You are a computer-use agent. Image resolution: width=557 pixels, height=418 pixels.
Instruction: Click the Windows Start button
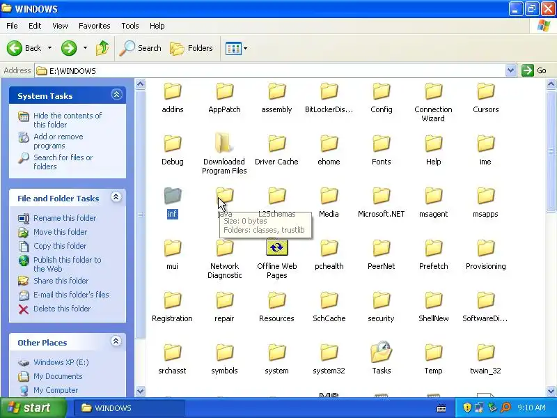(x=33, y=408)
